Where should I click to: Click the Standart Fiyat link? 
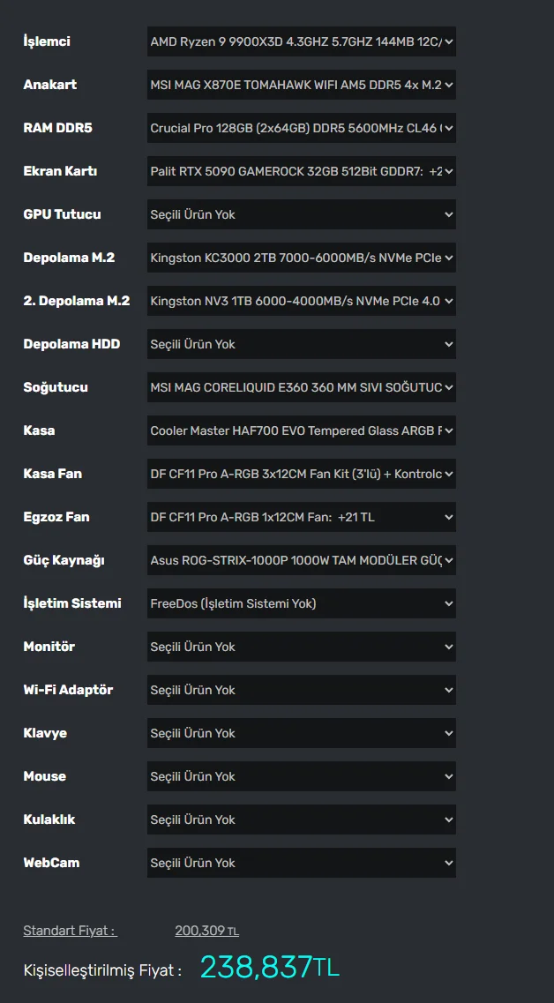click(x=70, y=931)
